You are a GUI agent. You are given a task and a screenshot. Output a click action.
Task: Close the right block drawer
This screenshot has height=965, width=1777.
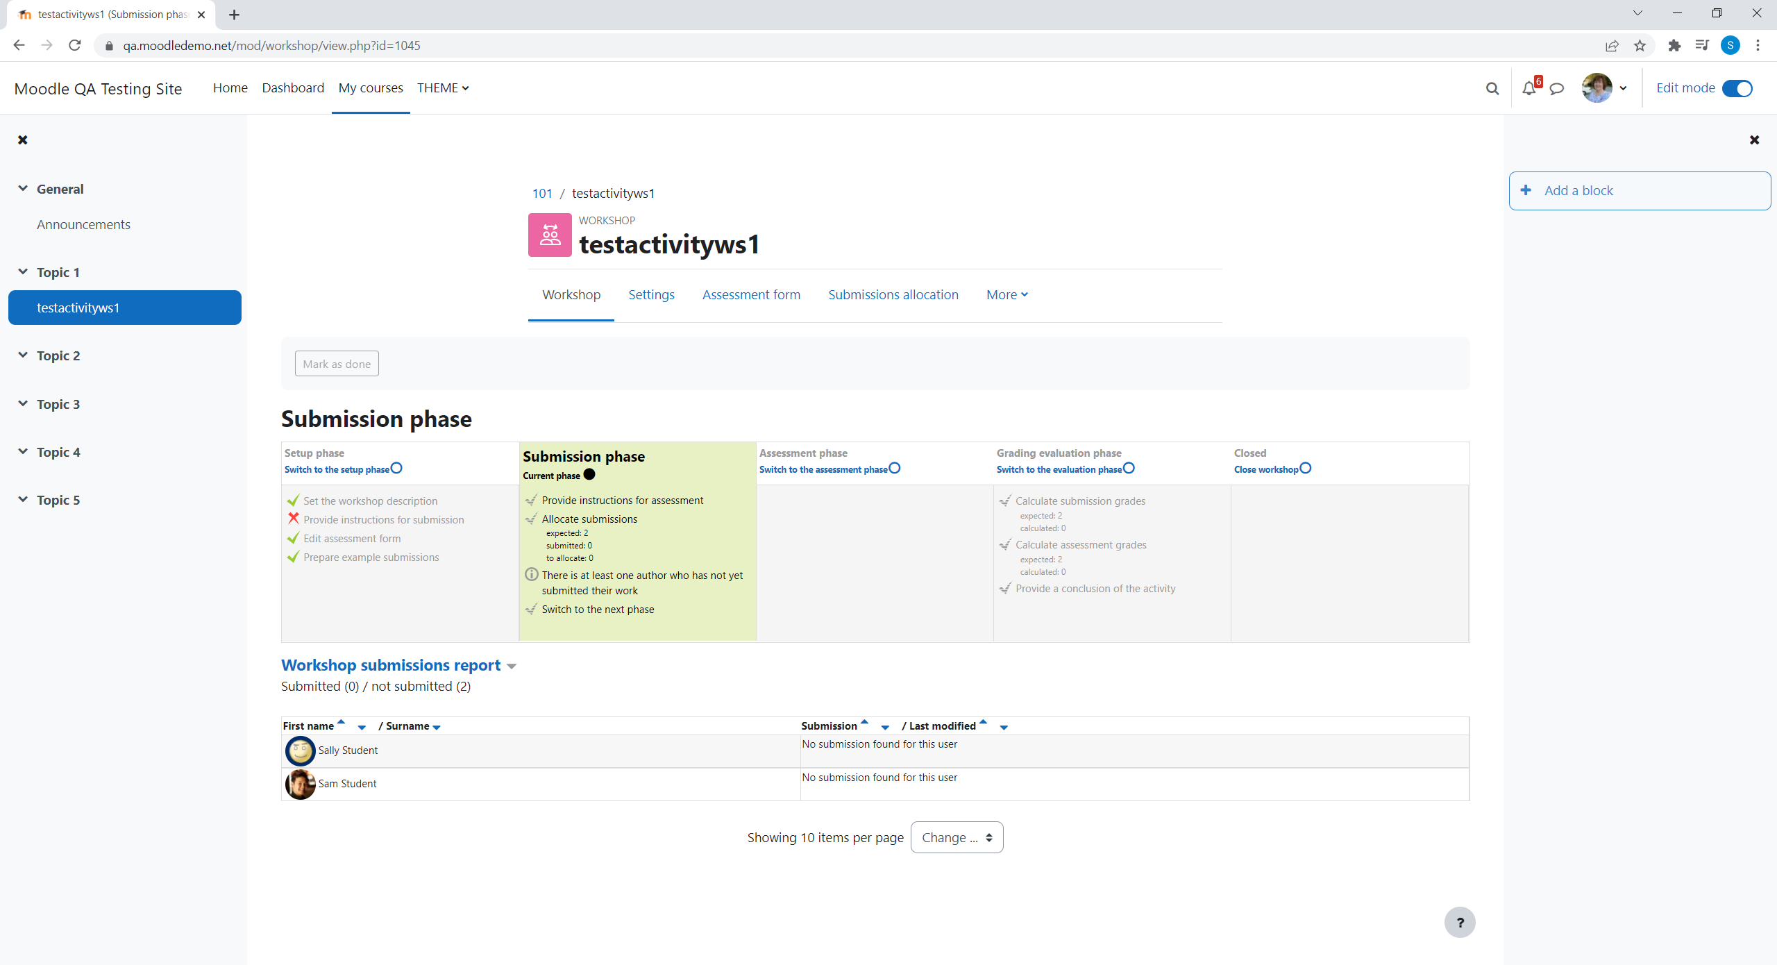[1754, 140]
